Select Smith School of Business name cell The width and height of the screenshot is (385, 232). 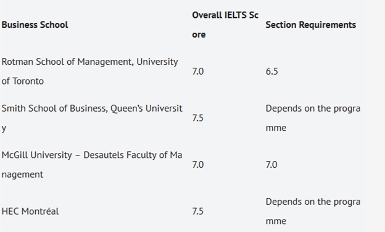(x=92, y=118)
